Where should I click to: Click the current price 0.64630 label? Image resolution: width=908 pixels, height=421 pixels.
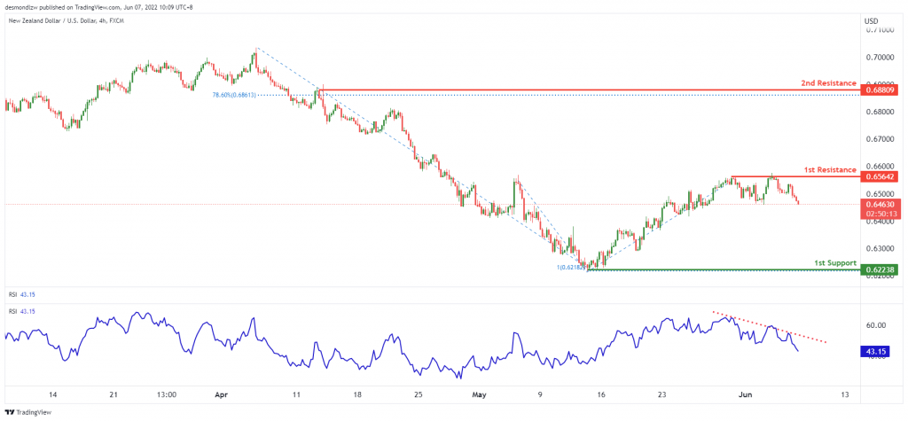tap(881, 205)
